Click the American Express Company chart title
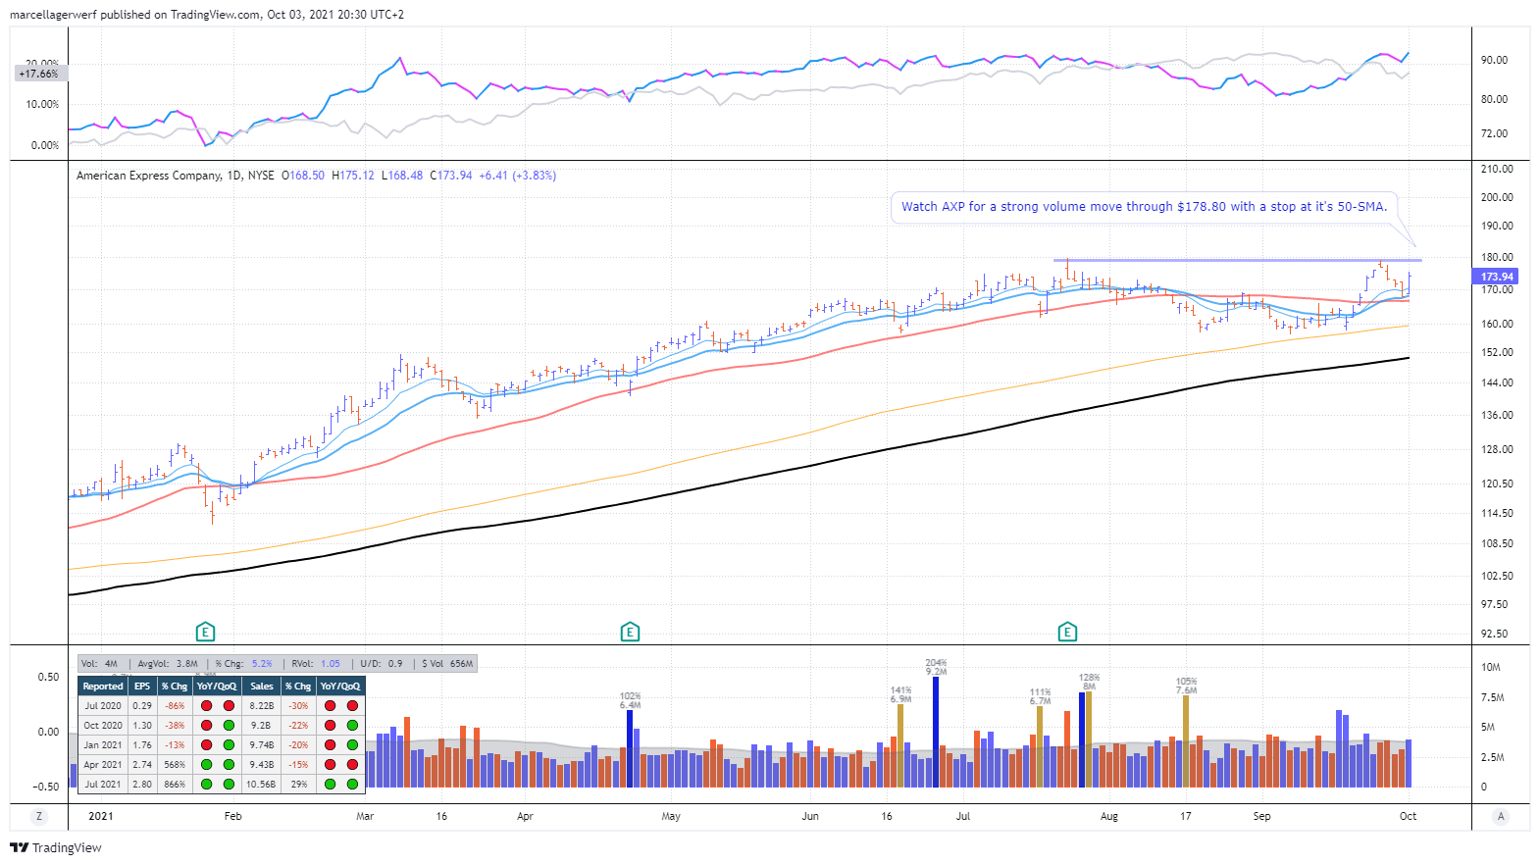Screen dimensions: 1540x865 pos(148,176)
